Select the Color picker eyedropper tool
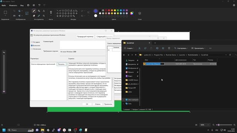Image resolution: width=237 pixels, height=133 pixels. 39,16
